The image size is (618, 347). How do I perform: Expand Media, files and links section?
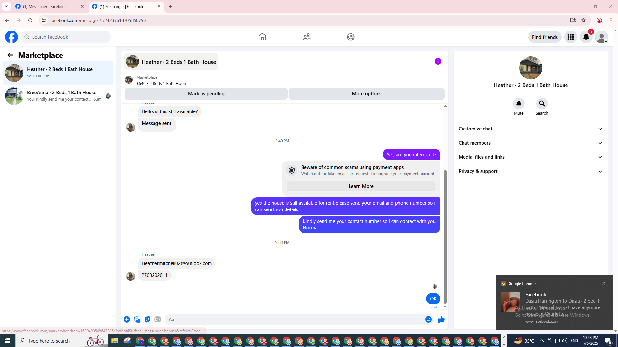[x=530, y=157]
